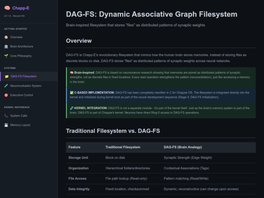
Task: Click the test tube icon beside Neuromodulator System
Action: [6, 86]
